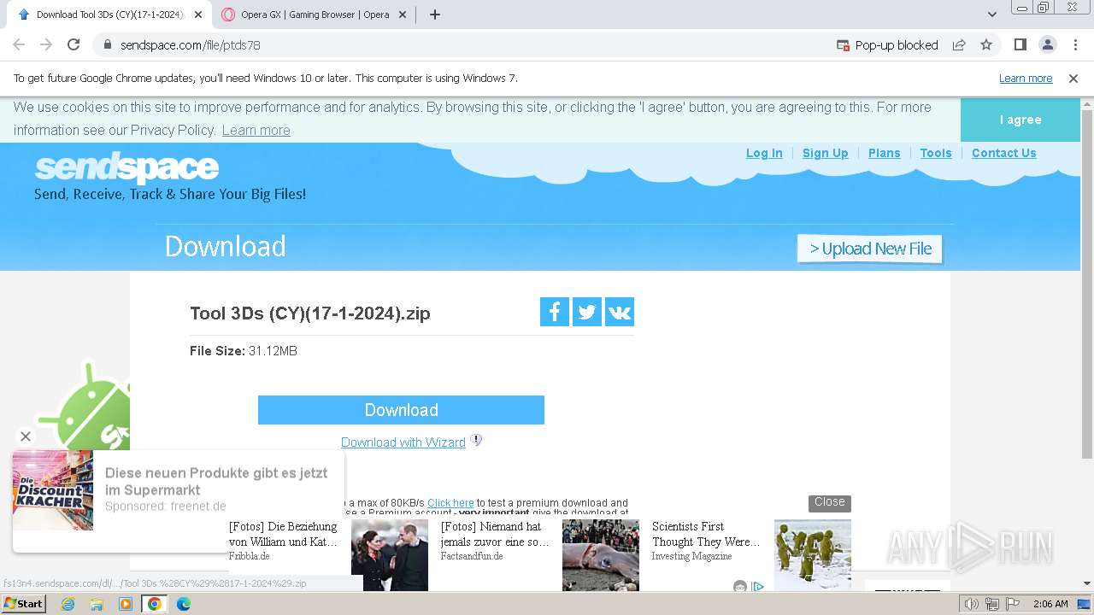Open Windows Media Player taskbar icon
Screen dimensions: 1094x615
(x=126, y=604)
